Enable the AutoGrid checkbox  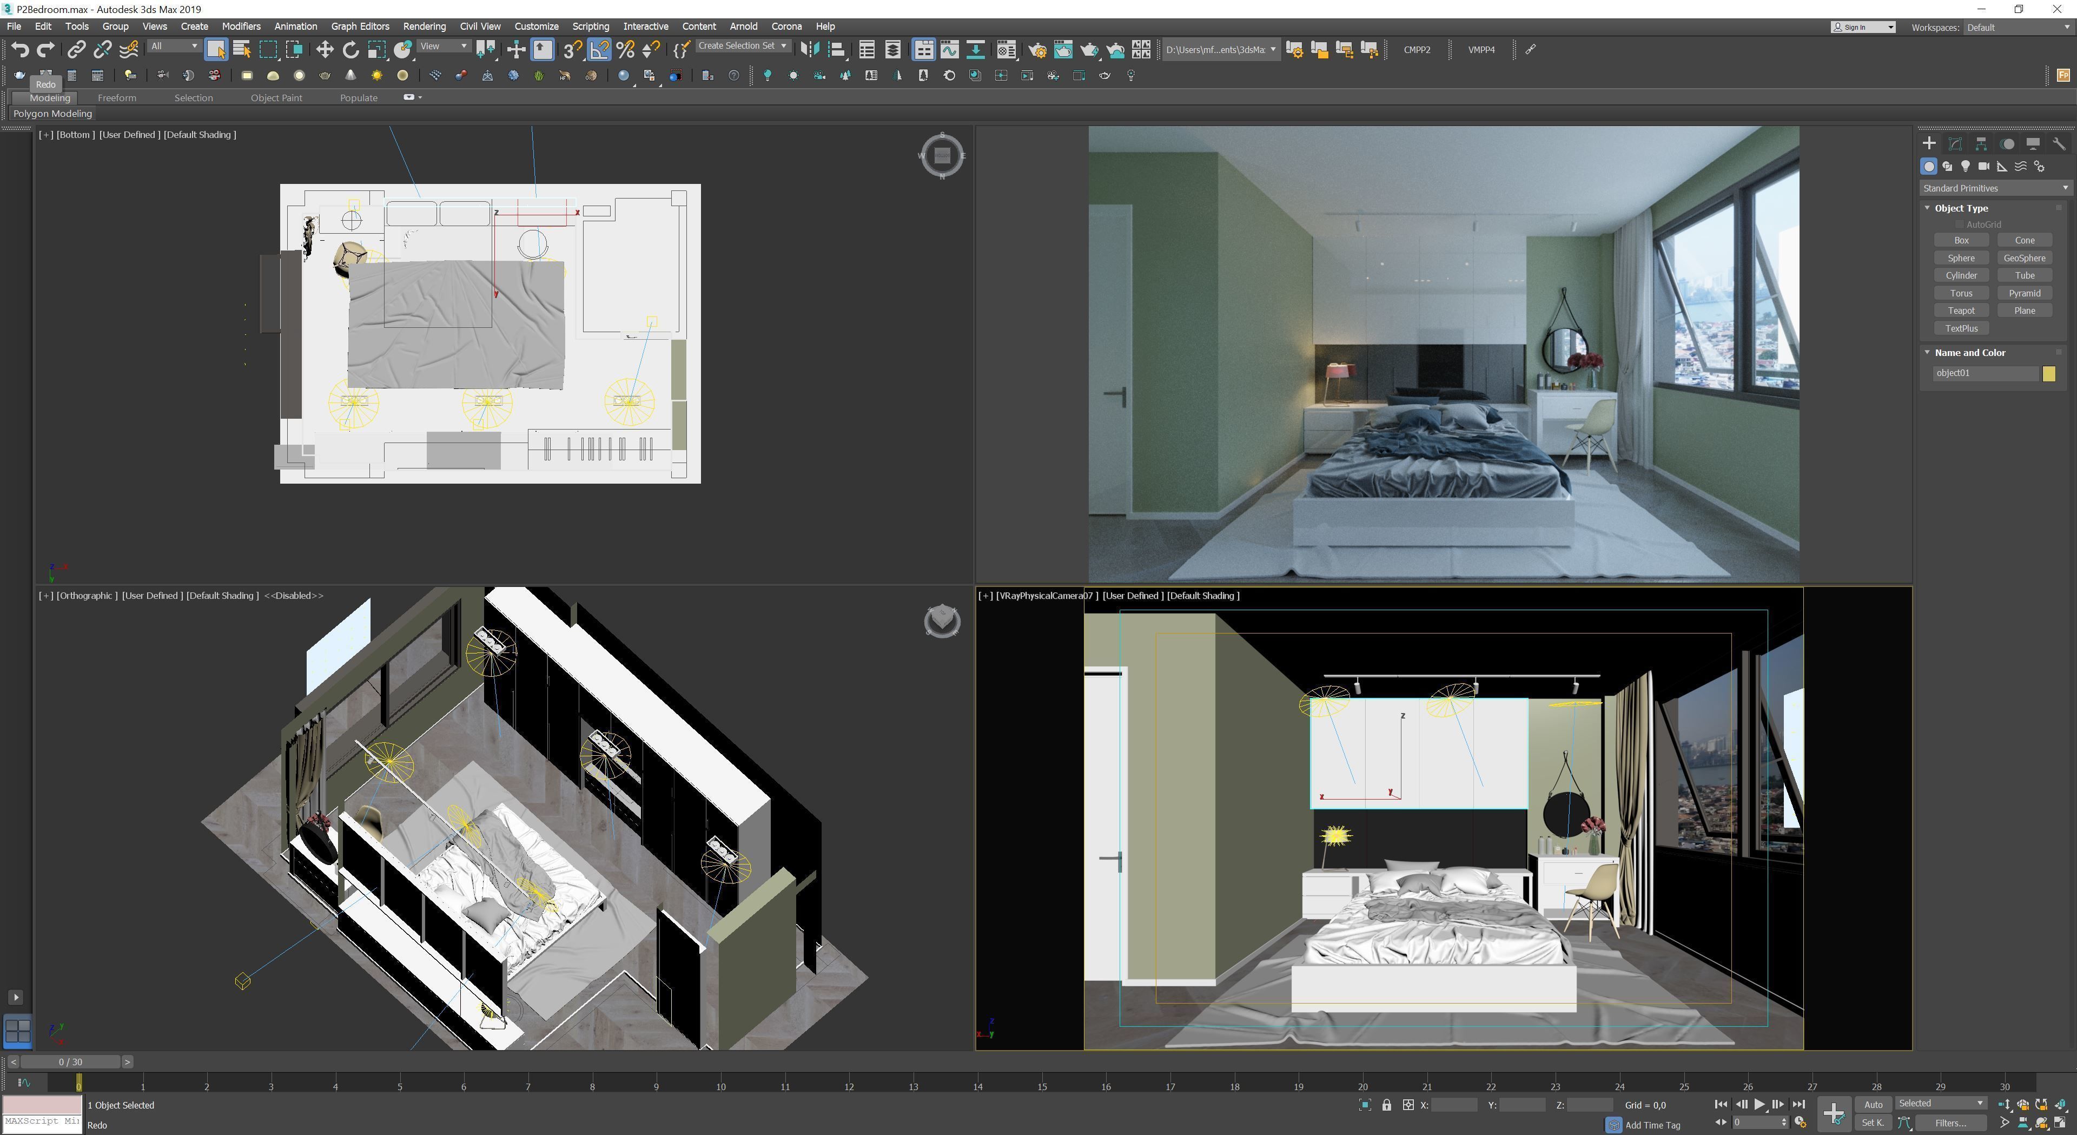pyautogui.click(x=1960, y=225)
